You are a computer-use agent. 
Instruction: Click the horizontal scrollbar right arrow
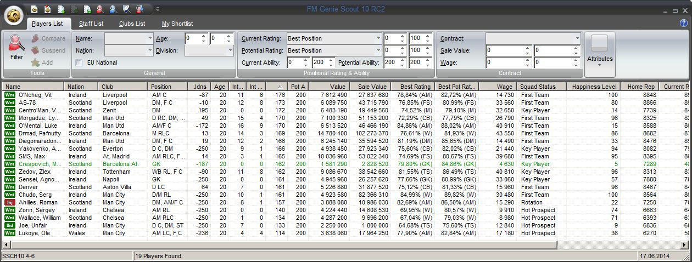tap(684, 244)
